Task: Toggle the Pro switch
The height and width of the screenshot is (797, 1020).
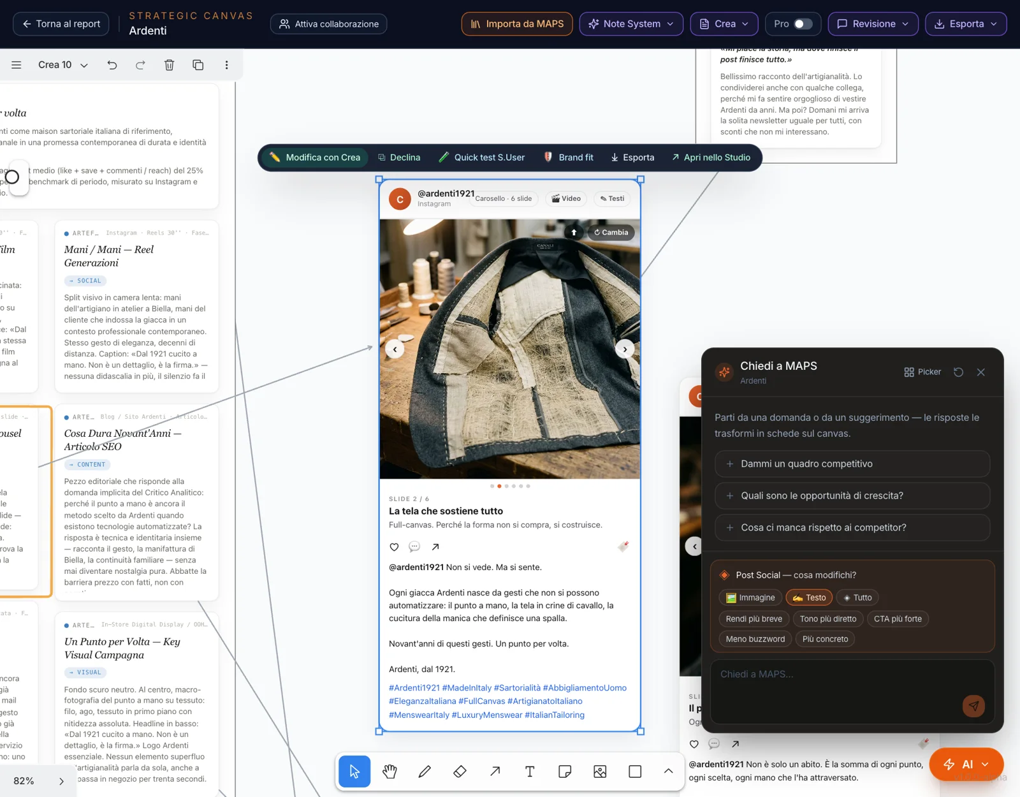Action: (803, 24)
